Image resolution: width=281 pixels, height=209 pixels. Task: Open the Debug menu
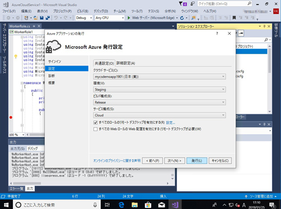tap(101, 11)
